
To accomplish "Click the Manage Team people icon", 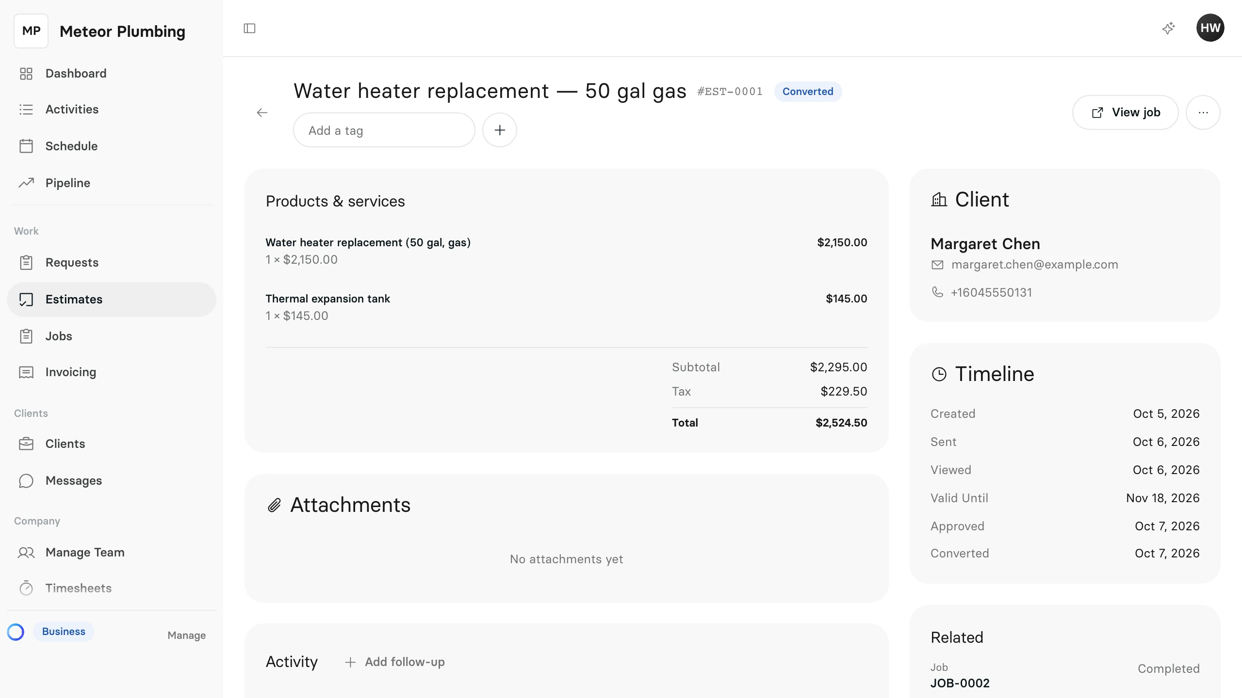I will pos(26,552).
